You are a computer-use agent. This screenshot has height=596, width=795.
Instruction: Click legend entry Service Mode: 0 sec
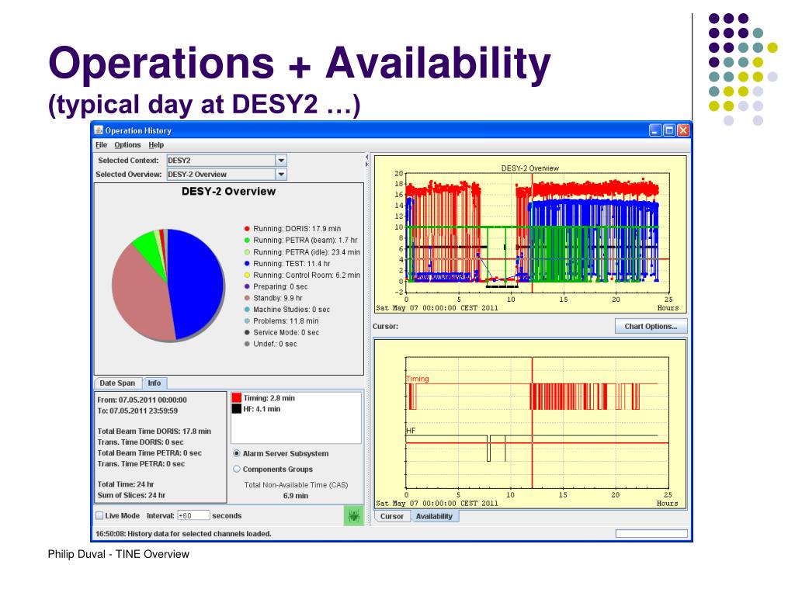[282, 332]
